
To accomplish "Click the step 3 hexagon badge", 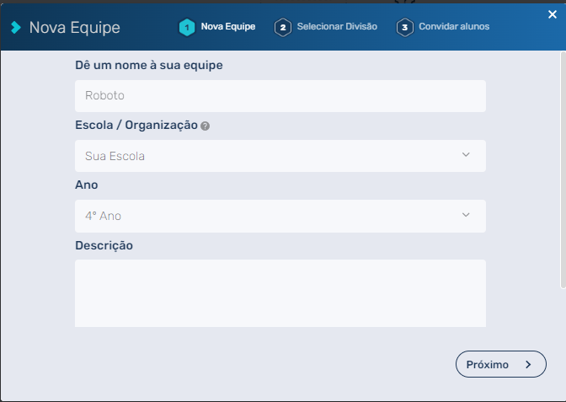I will [x=404, y=27].
